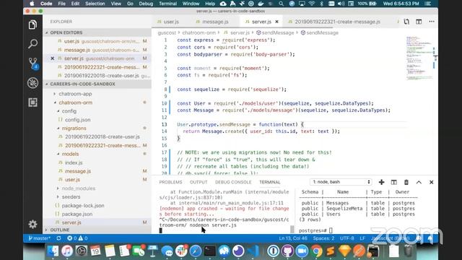This screenshot has height=260, width=462.
Task: Open notifications bell in status bar
Action: pyautogui.click(x=430, y=238)
